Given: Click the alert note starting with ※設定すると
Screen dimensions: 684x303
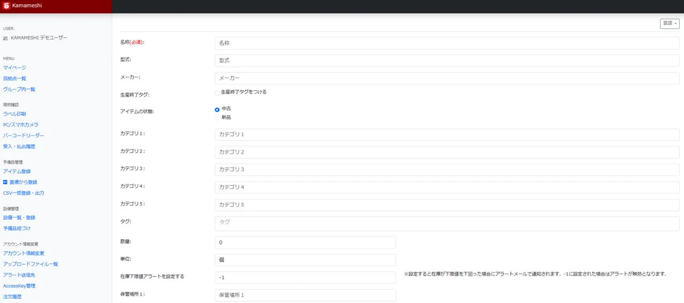Looking at the screenshot, I should [535, 274].
